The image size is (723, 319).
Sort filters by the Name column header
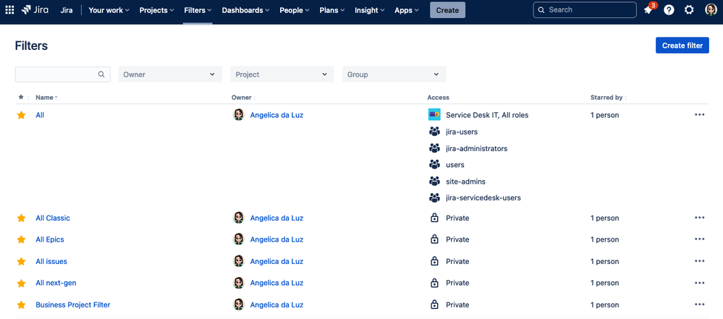(46, 98)
